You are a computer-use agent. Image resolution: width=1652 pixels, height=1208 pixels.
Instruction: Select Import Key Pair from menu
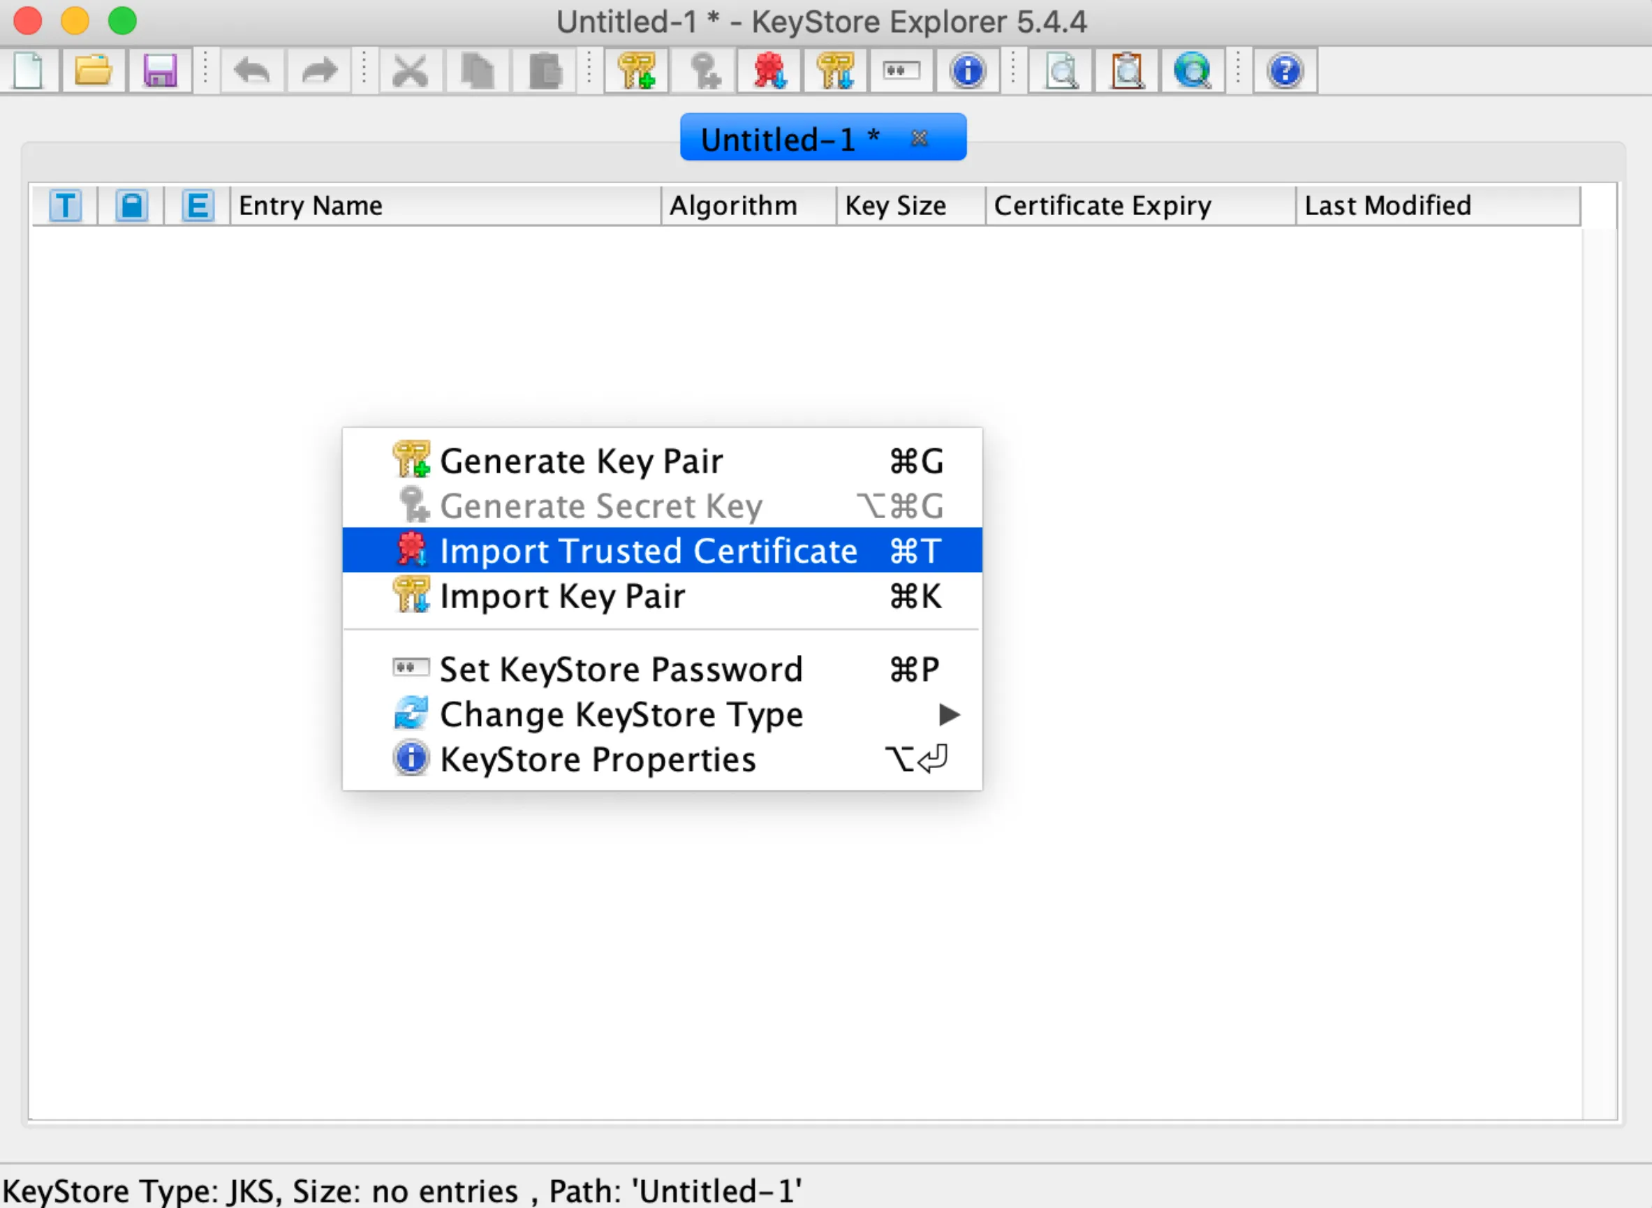click(661, 595)
